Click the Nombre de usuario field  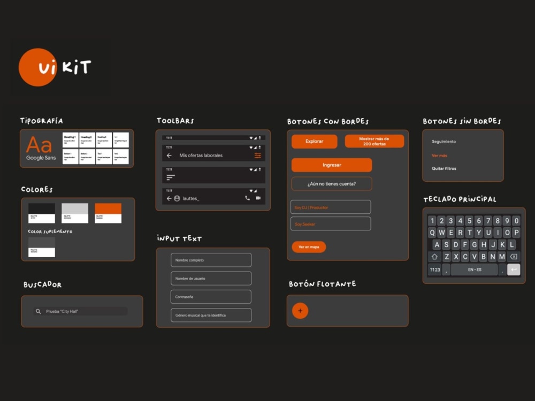pos(211,279)
